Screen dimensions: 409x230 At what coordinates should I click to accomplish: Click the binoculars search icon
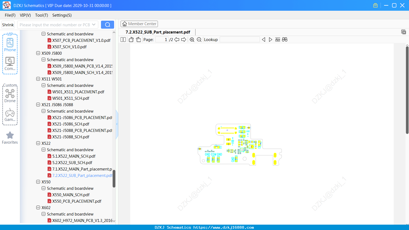tap(285, 40)
